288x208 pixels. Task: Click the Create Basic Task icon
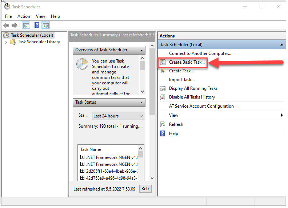[x=163, y=62]
